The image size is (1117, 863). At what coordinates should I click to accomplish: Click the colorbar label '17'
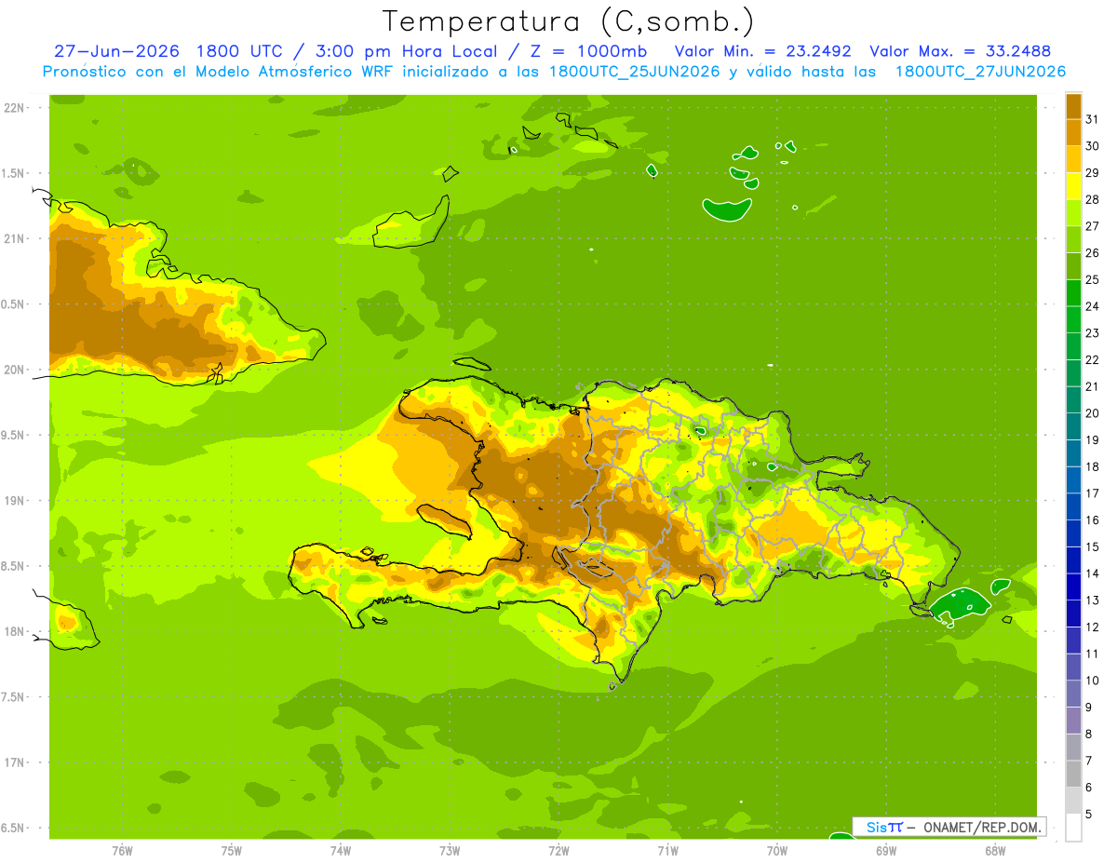[x=1093, y=493]
